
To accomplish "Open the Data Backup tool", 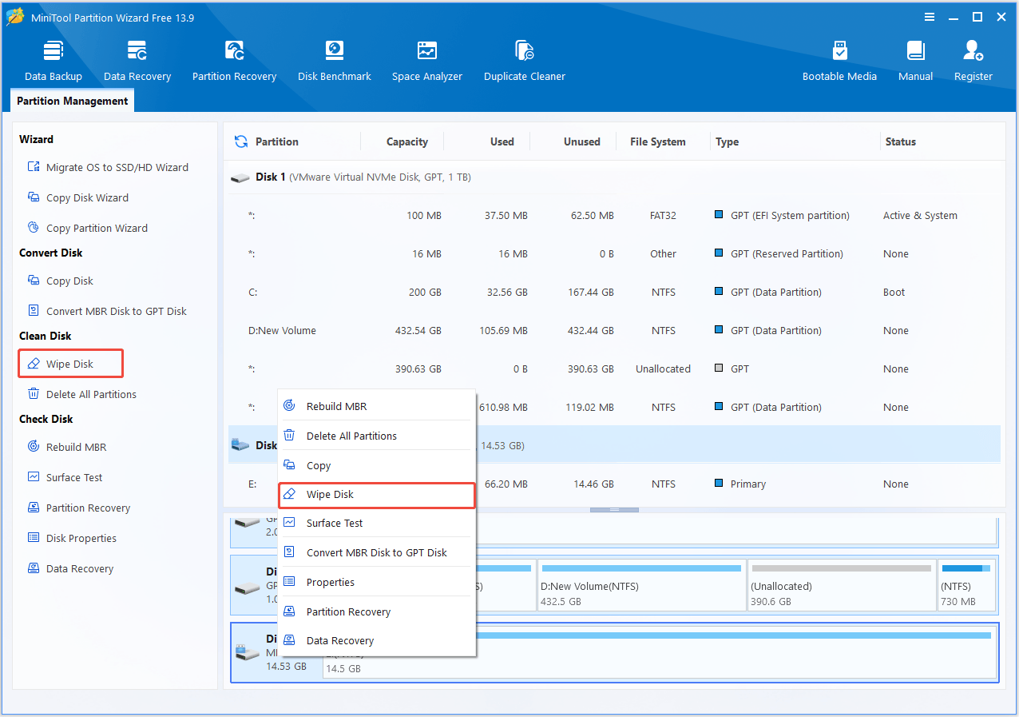I will [x=54, y=61].
